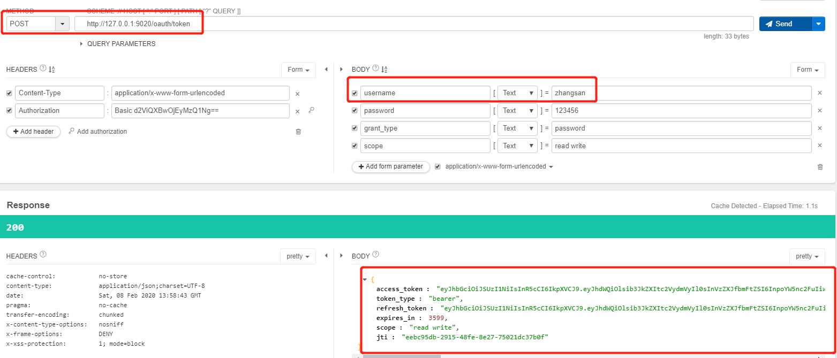The height and width of the screenshot is (358, 837).
Task: Click help icon next to request HEADERS
Action: pyautogui.click(x=43, y=69)
